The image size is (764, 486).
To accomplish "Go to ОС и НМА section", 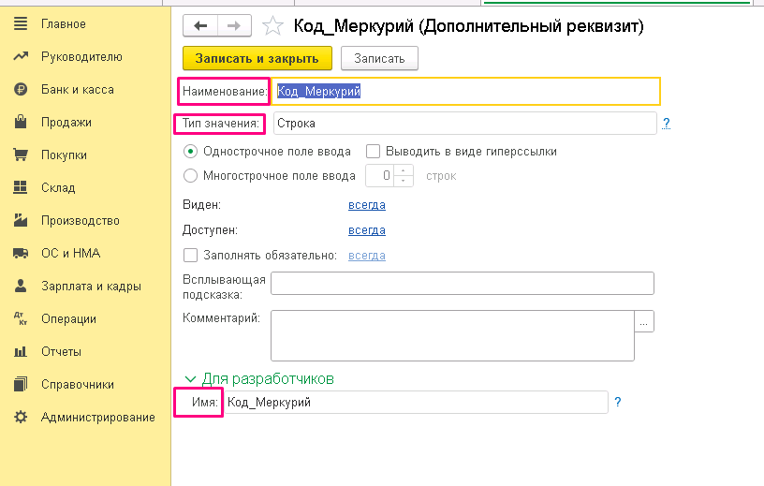I will point(70,253).
